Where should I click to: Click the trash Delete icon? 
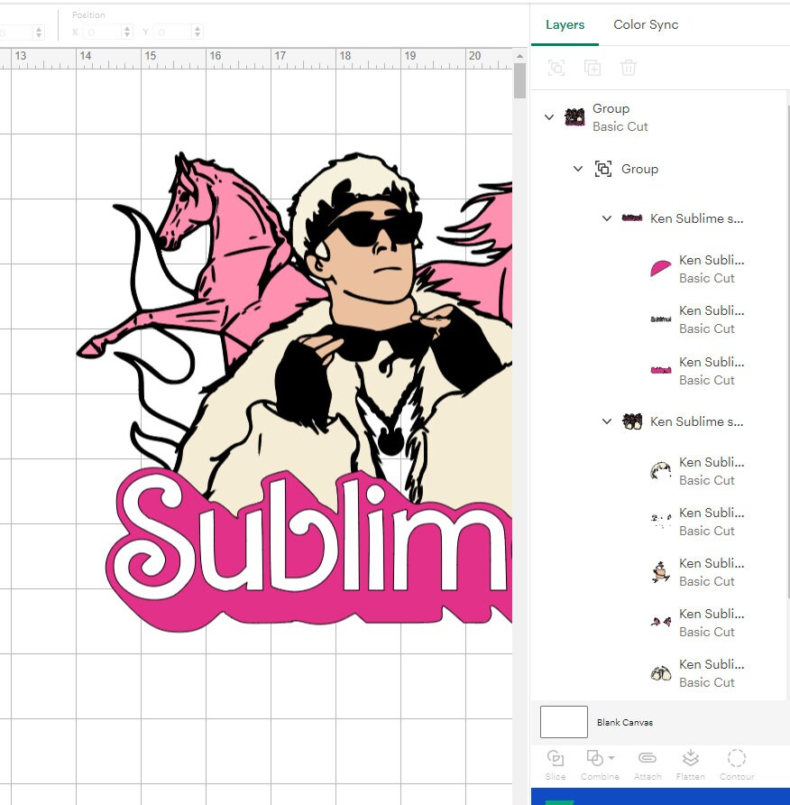(x=629, y=68)
